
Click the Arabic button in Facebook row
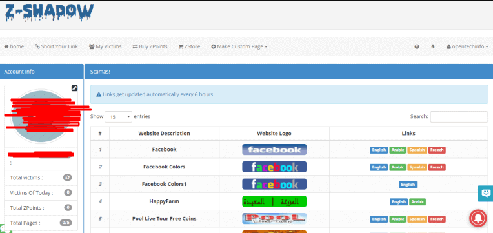click(397, 150)
